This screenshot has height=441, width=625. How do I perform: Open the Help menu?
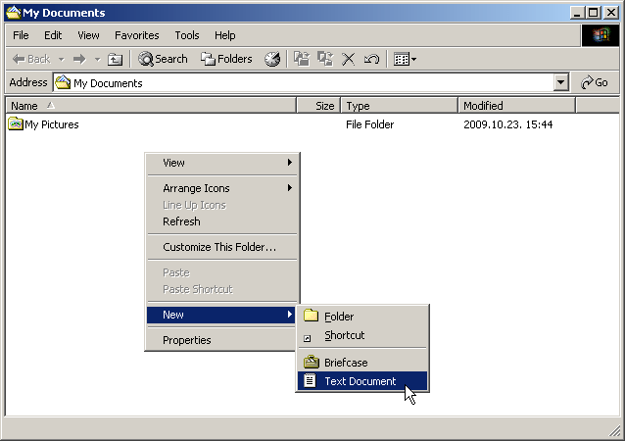coord(224,35)
